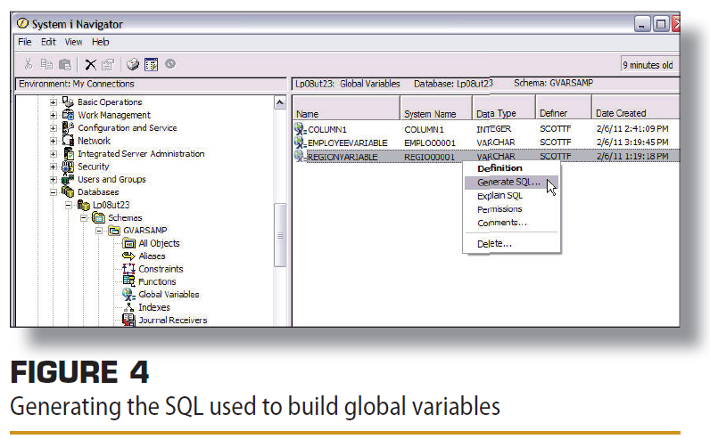Click the Schemas folder icon
Viewport: 710px width, 439px height.
click(98, 217)
